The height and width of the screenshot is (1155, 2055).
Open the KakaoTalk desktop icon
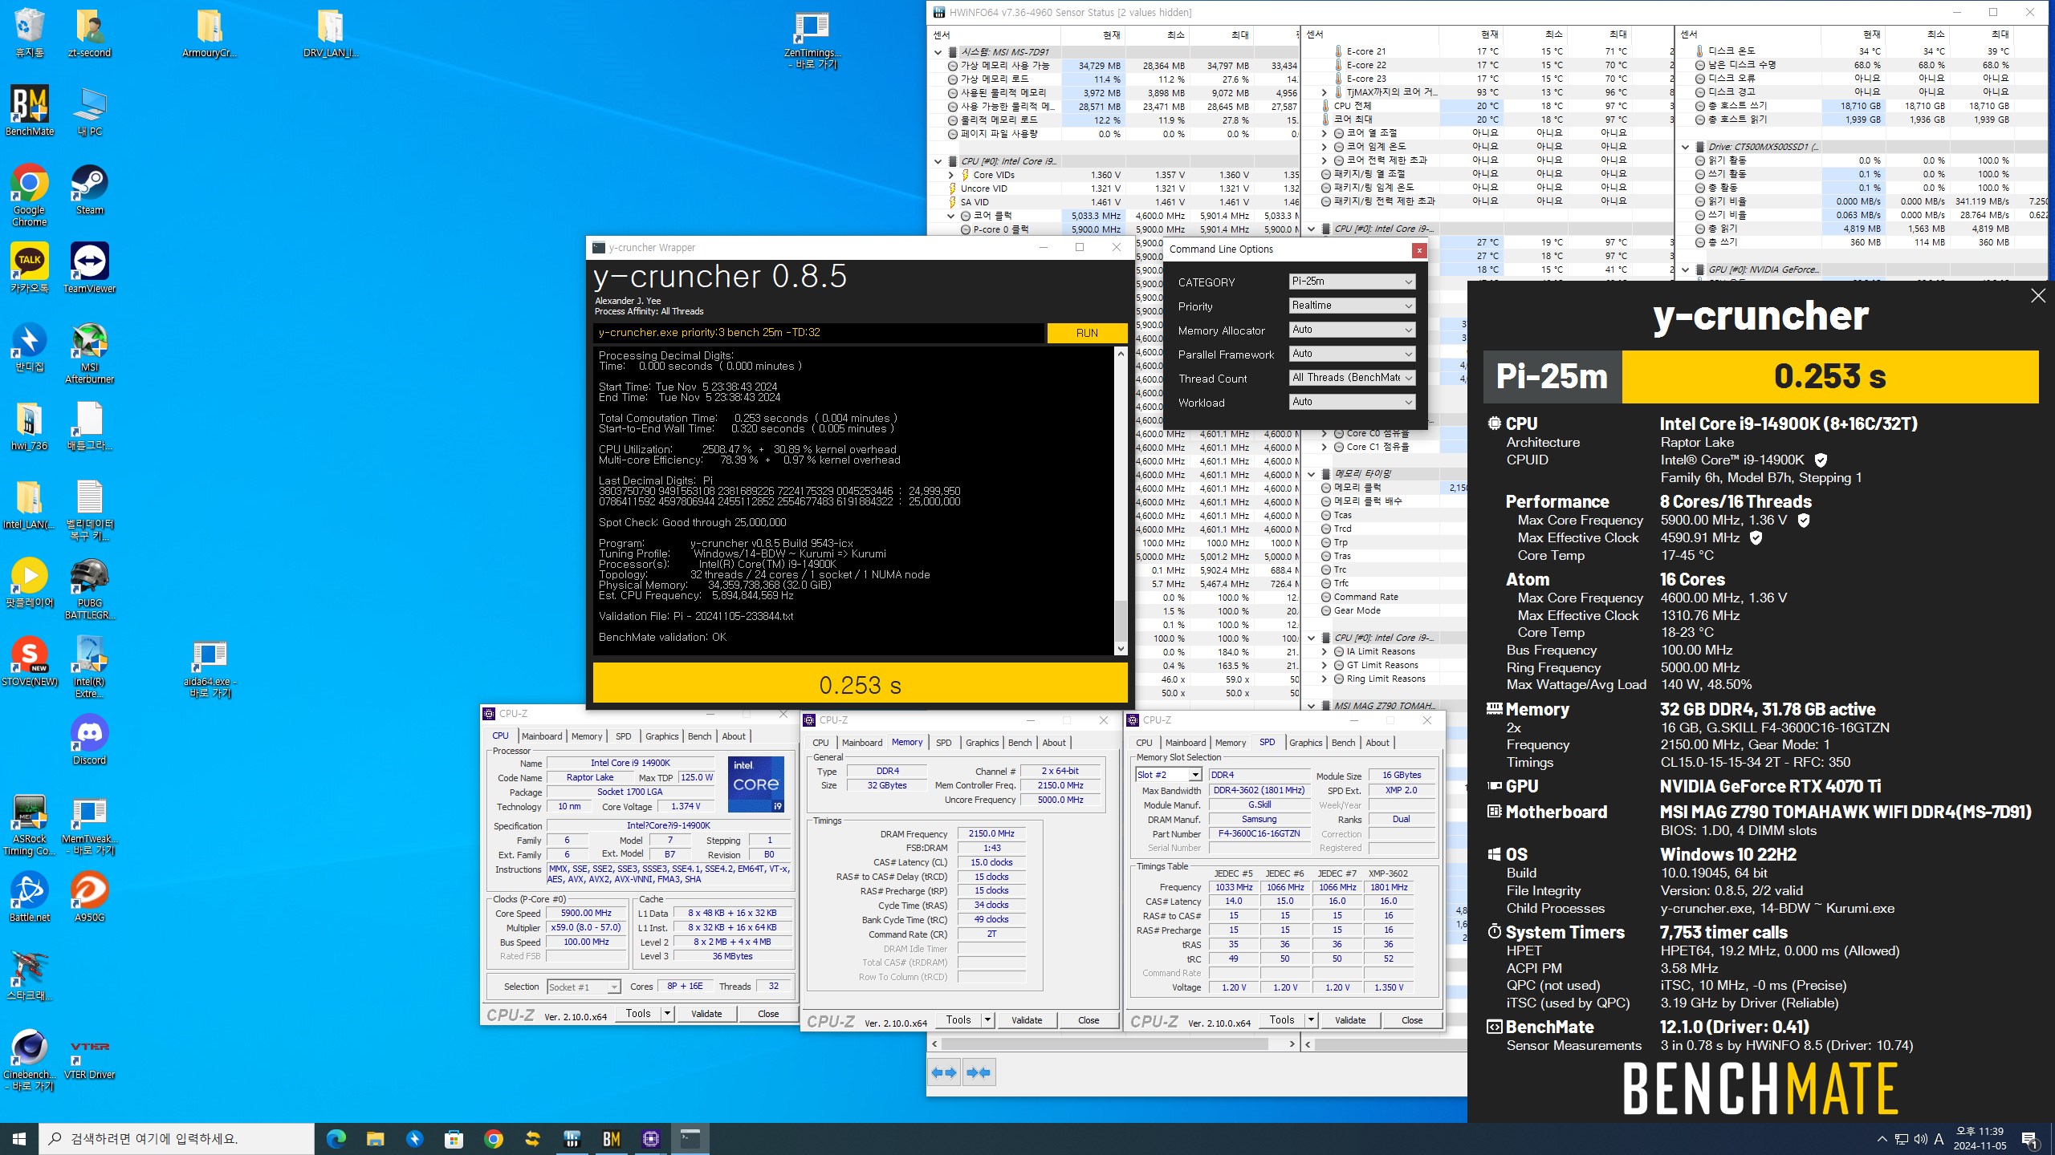30,269
